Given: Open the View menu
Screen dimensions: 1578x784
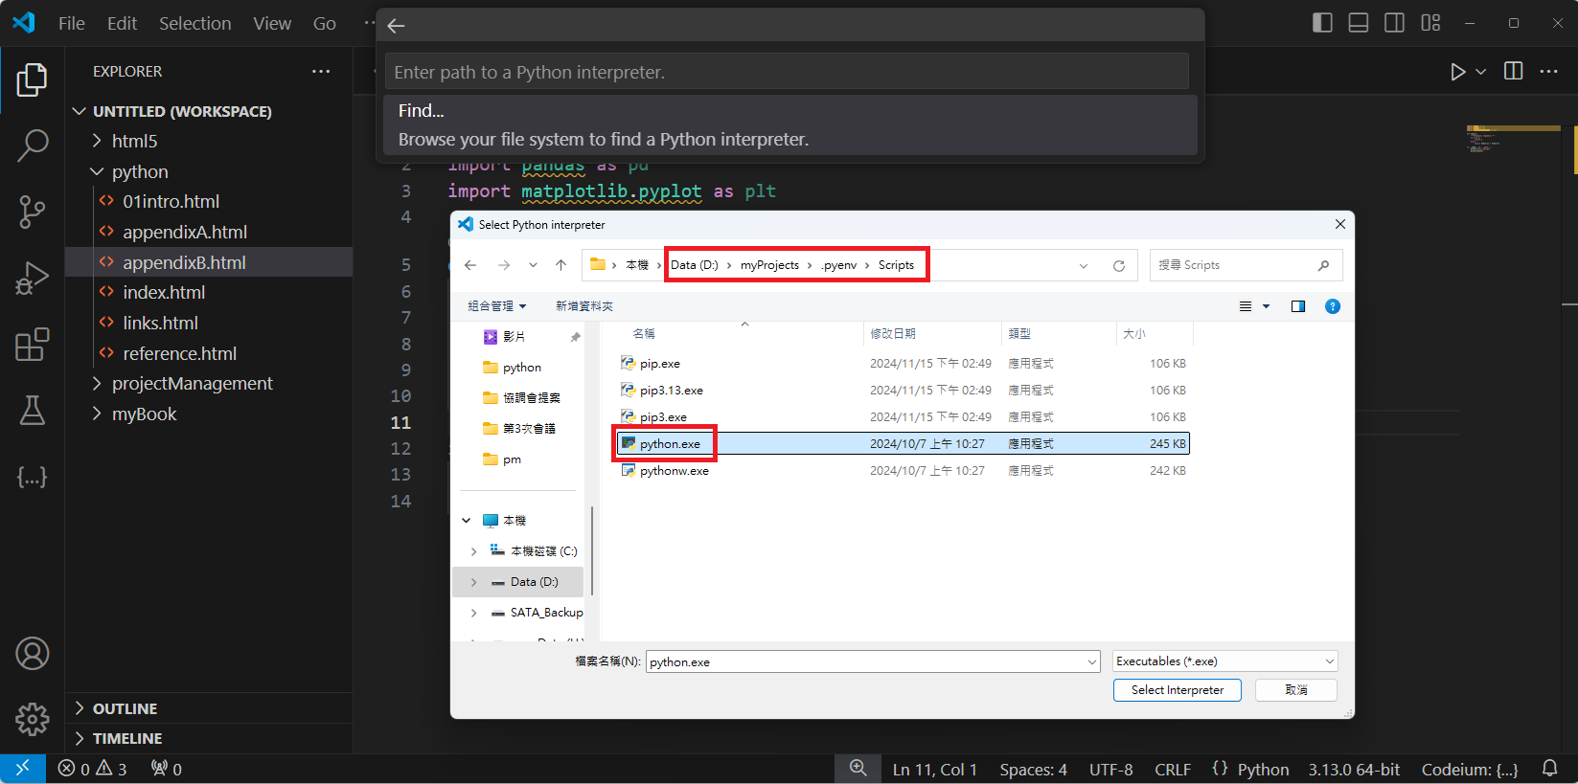Looking at the screenshot, I should click(272, 23).
